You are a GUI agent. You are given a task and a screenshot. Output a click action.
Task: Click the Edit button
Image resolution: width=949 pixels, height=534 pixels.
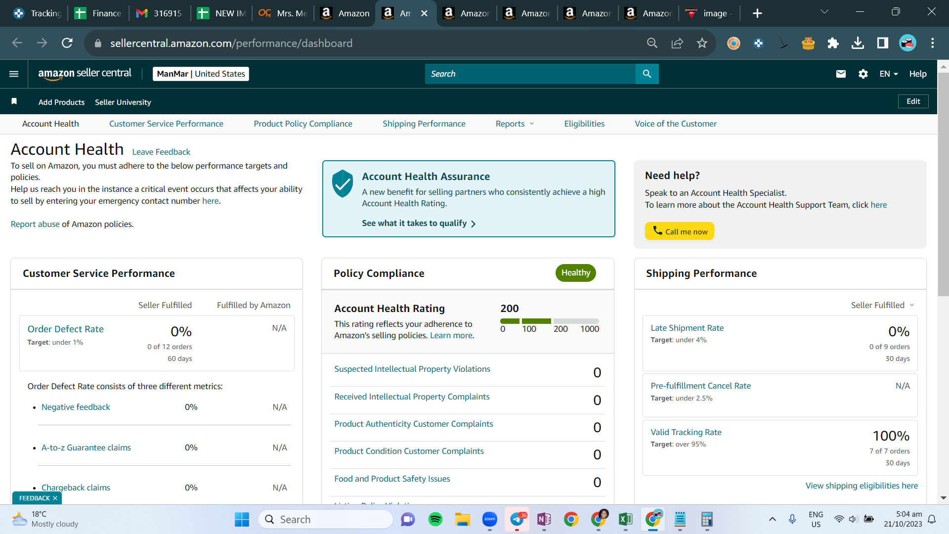pos(913,101)
